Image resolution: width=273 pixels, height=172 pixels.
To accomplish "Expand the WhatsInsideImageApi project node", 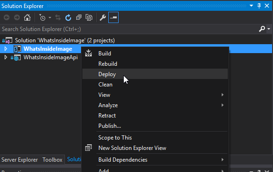I will coord(6,57).
